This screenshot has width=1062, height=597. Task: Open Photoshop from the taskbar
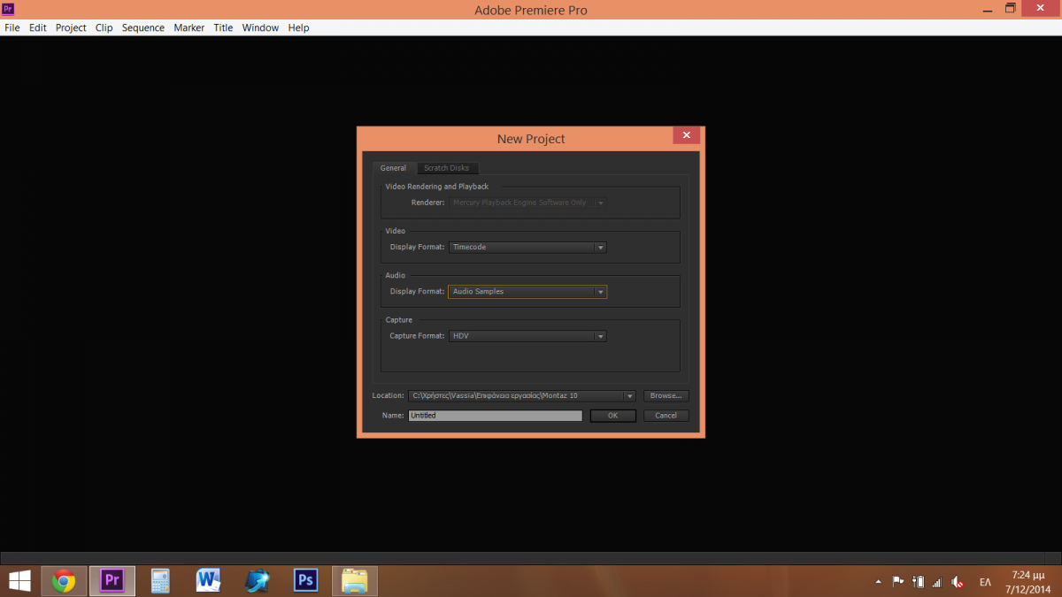click(305, 581)
